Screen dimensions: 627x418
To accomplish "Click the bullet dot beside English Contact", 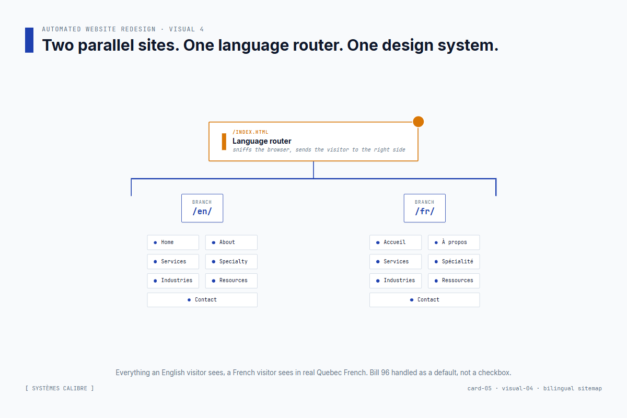I will 190,299.
